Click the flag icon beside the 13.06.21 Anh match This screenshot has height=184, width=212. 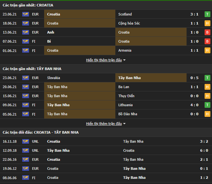25,32
